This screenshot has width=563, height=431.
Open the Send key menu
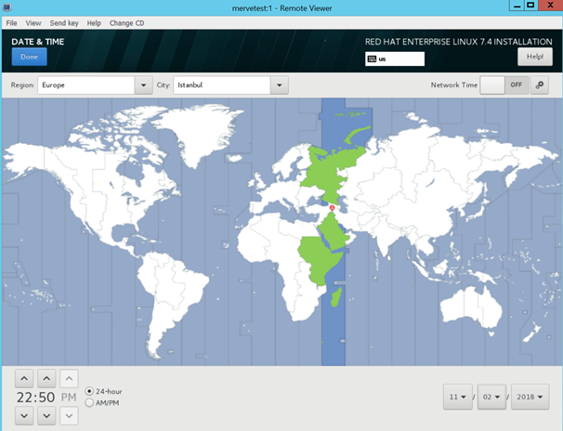[x=64, y=23]
